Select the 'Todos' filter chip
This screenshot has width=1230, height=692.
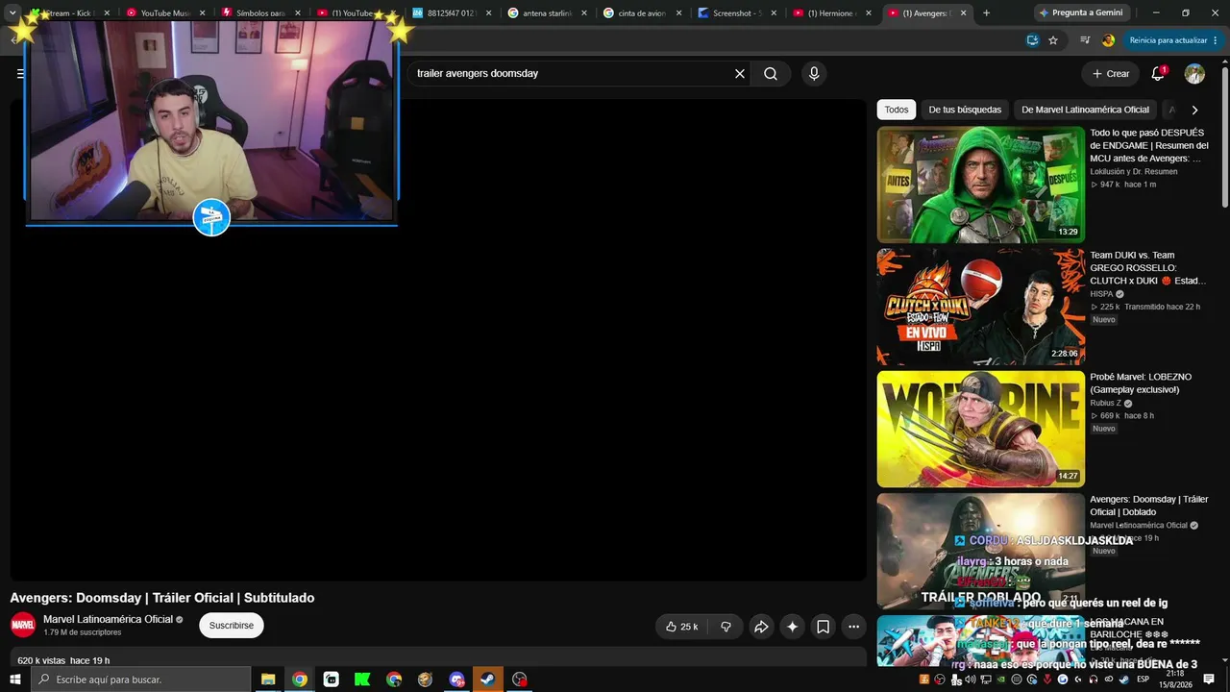[x=897, y=110]
